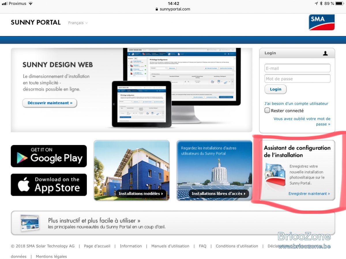Click the Login button
This screenshot has width=346, height=259.
[x=275, y=89]
